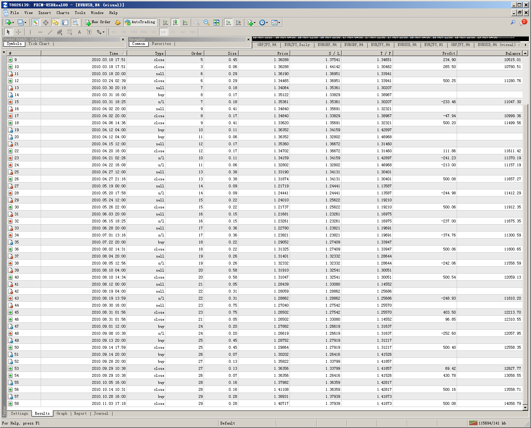Screen dimensions: 531x428
Task: Close the Market Watch panel
Action: (123, 39)
